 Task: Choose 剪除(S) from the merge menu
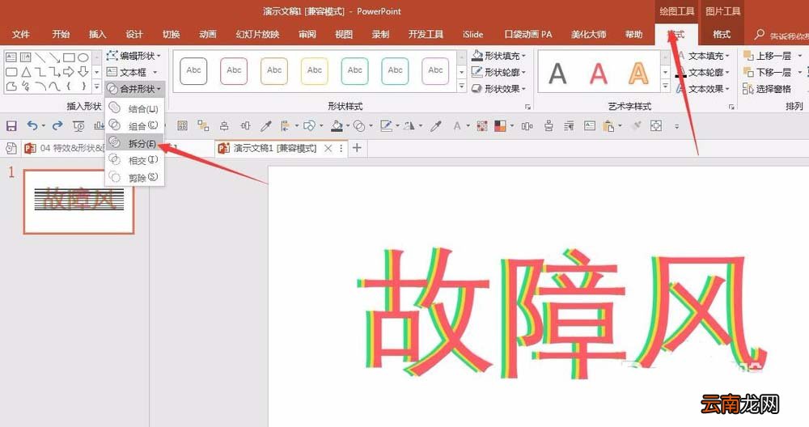pyautogui.click(x=134, y=177)
